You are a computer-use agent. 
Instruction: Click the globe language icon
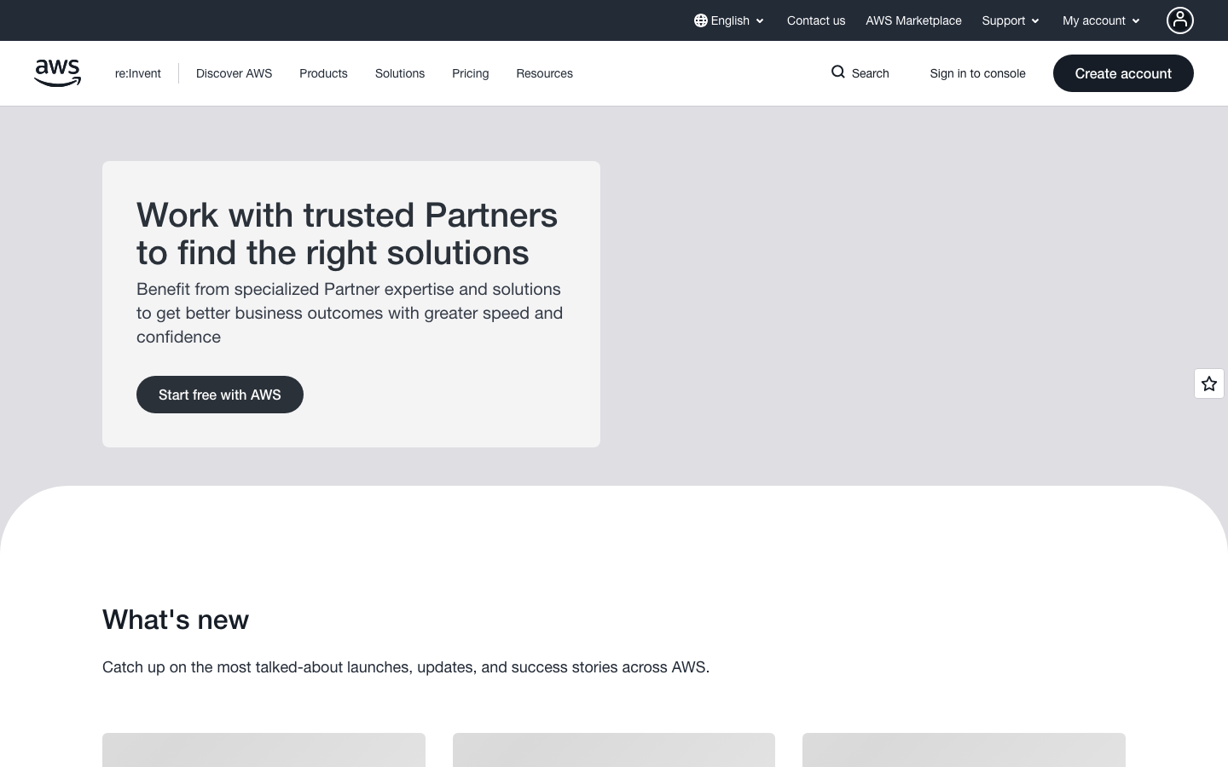pyautogui.click(x=701, y=20)
